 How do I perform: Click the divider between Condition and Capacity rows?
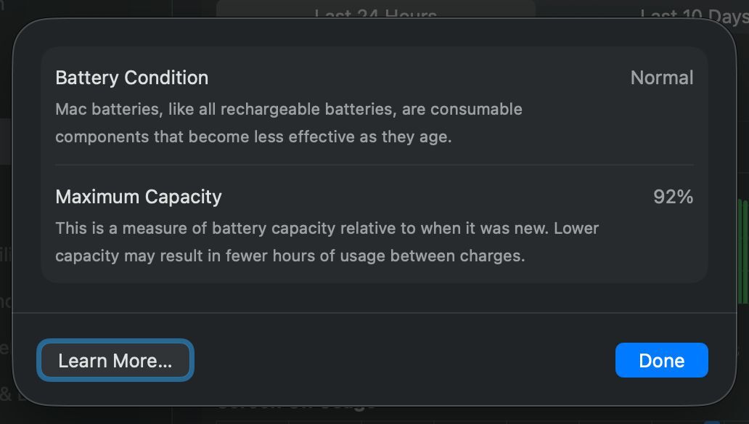[374, 165]
